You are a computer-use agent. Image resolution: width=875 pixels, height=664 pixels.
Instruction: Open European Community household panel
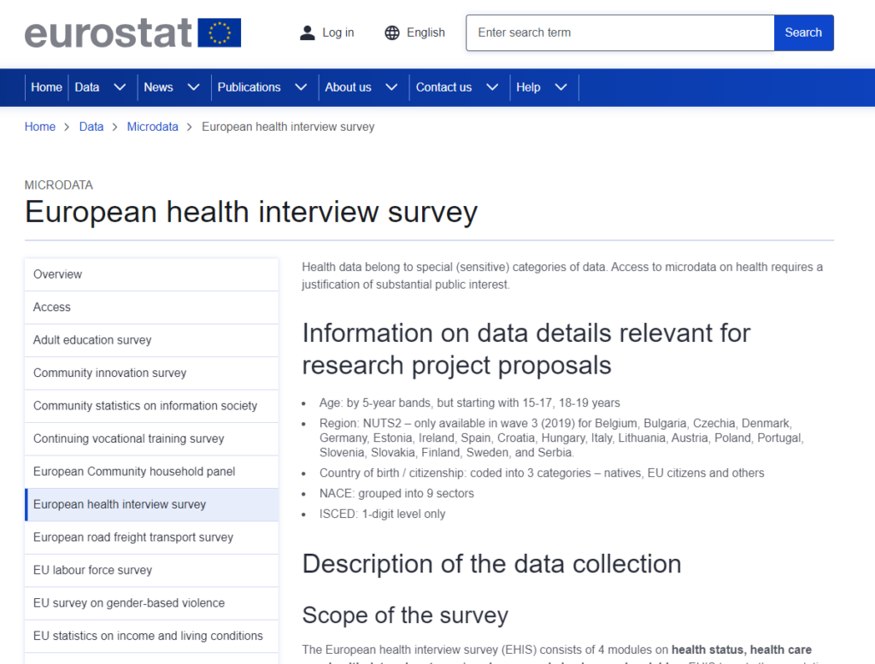coord(152,472)
